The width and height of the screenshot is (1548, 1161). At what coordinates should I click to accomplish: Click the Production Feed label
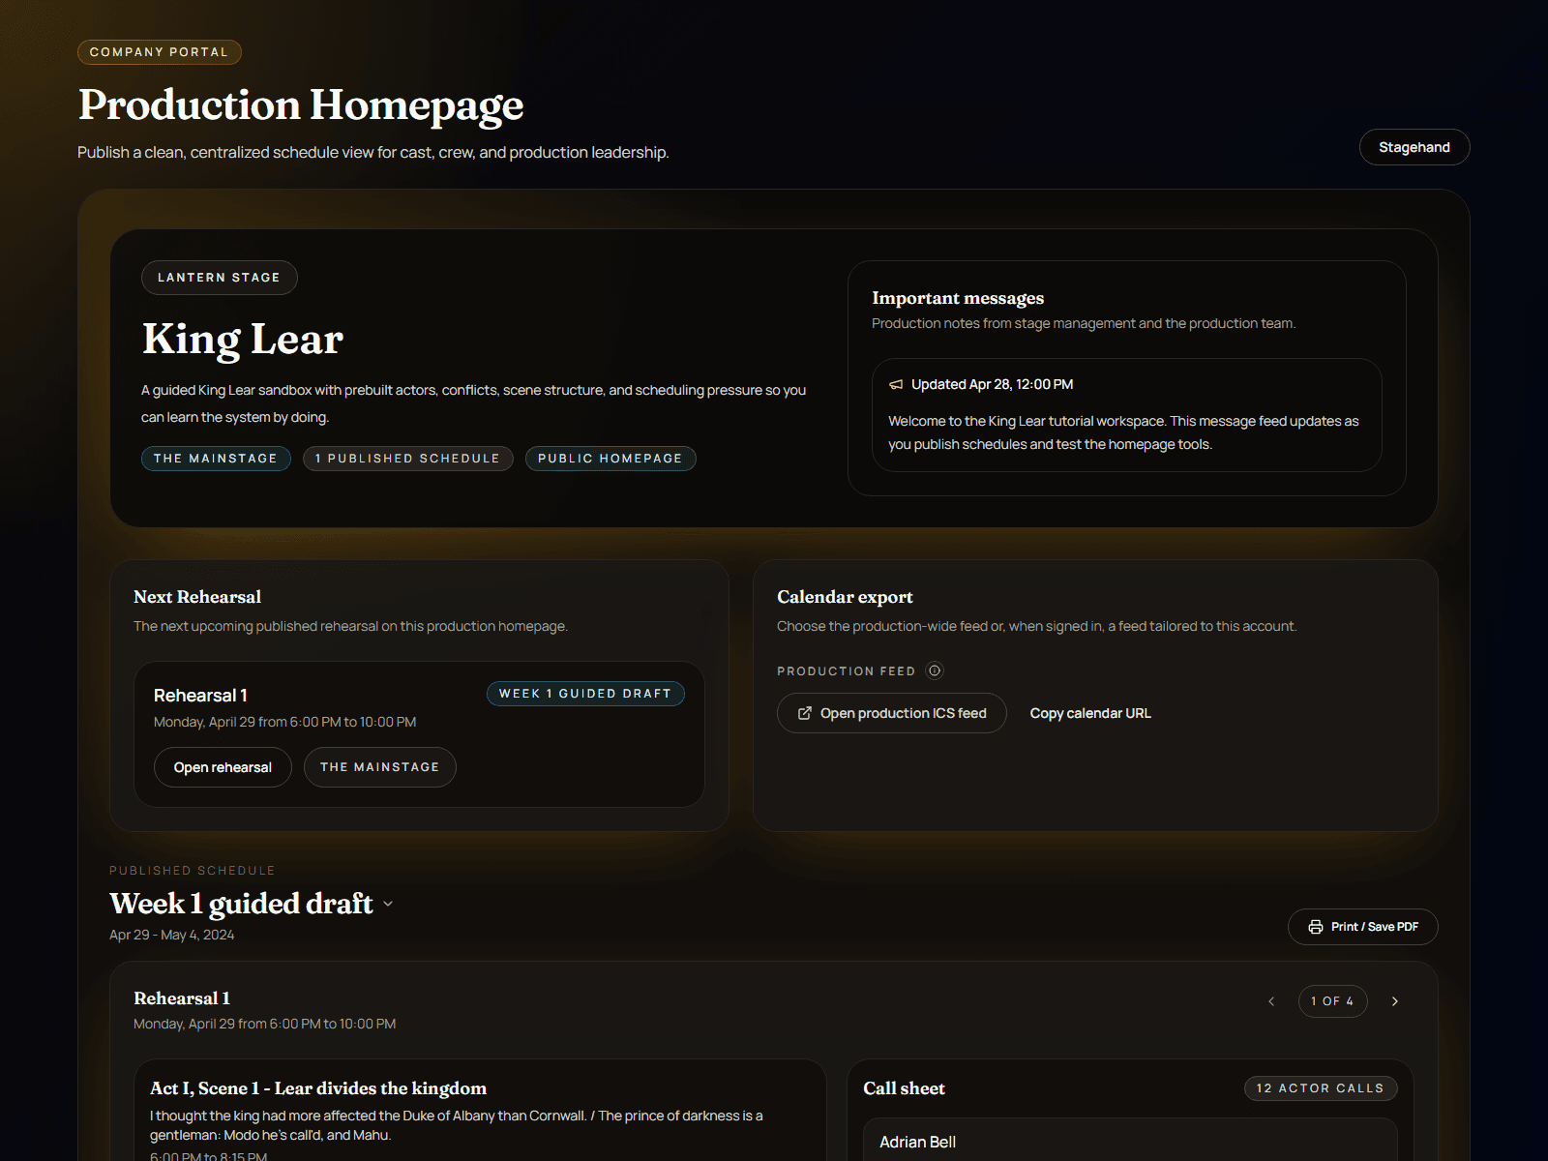(x=846, y=671)
